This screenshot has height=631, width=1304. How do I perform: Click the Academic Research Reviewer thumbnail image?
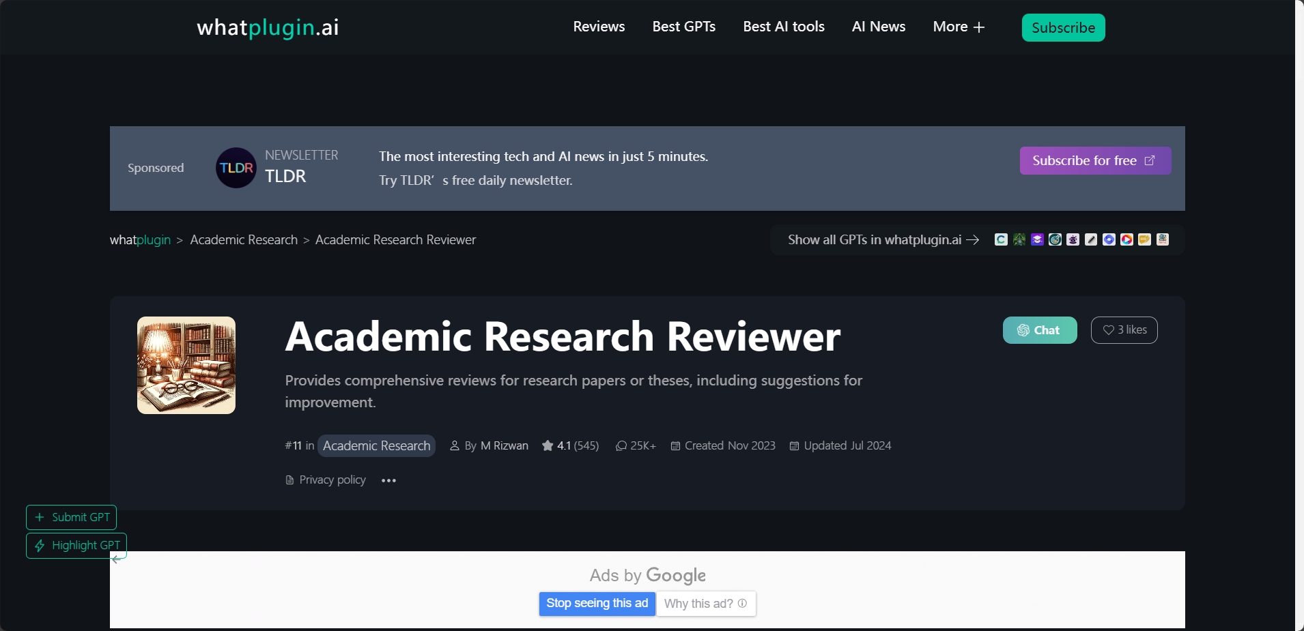pos(186,365)
